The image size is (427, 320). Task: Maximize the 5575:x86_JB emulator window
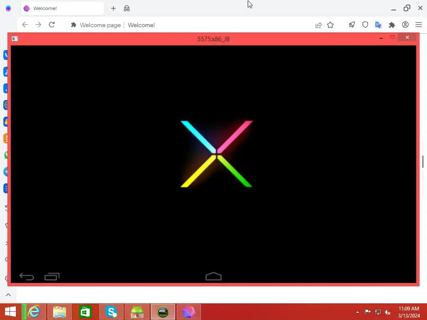point(392,37)
